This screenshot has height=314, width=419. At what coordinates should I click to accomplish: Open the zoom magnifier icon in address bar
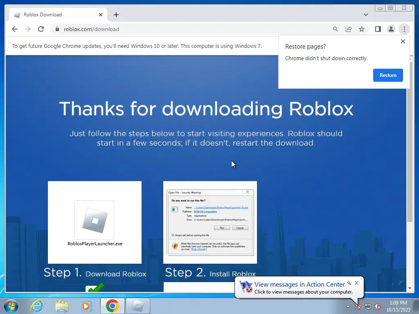pos(336,29)
